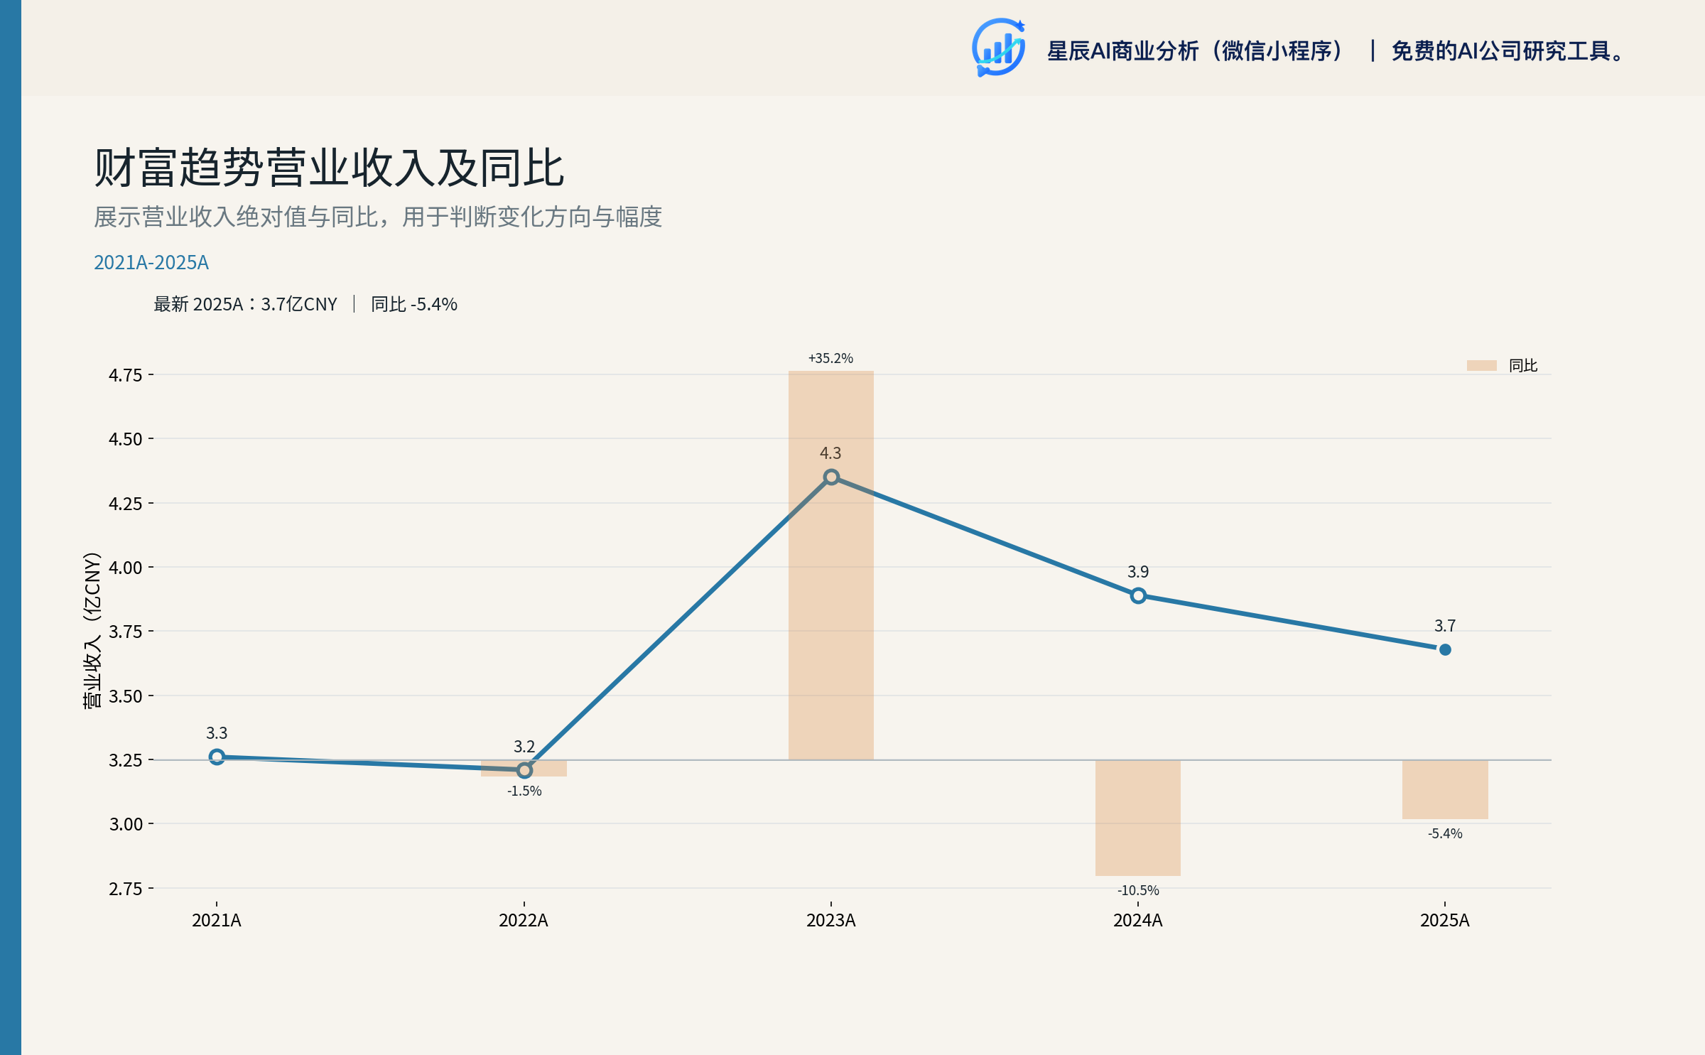Click the 3.3 value label

tap(217, 733)
